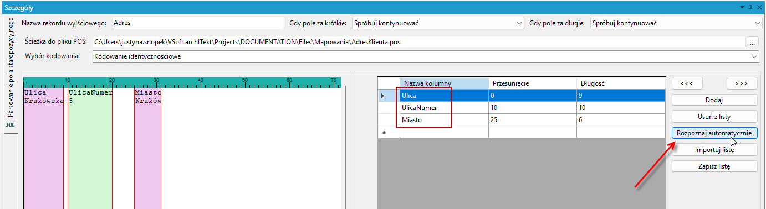Screen dimensions: 766x209
Task: Click the pink Ulica field in preview
Action: pyautogui.click(x=44, y=148)
